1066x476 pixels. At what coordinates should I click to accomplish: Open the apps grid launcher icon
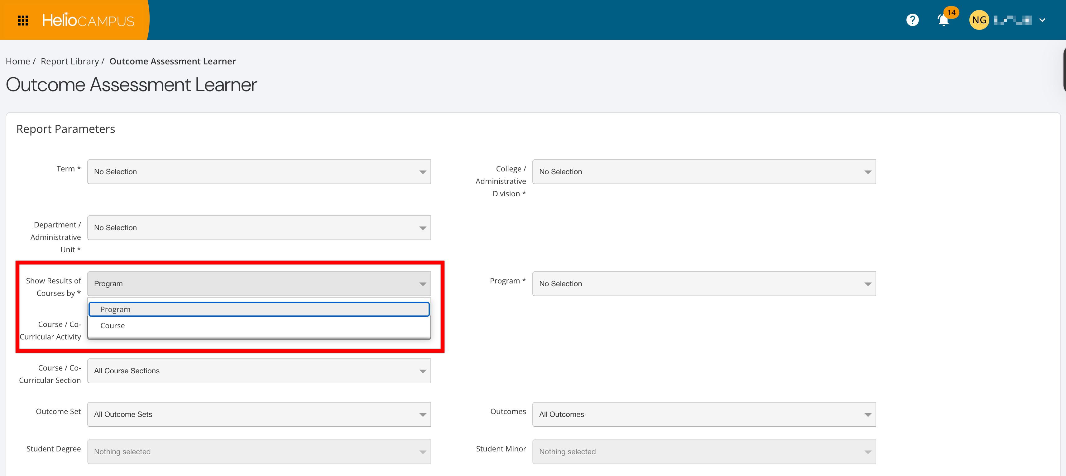pos(23,20)
